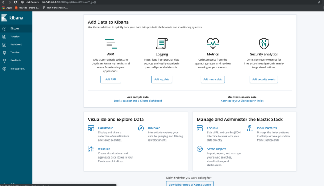Click 'Manage and Administer the Elastic Stack' heading
This screenshot has width=324, height=186.
coord(240,120)
